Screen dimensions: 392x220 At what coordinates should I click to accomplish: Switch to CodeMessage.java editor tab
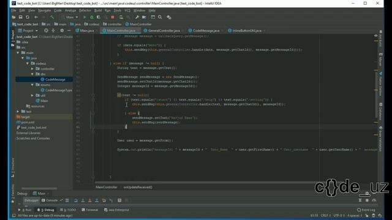[x=206, y=31]
